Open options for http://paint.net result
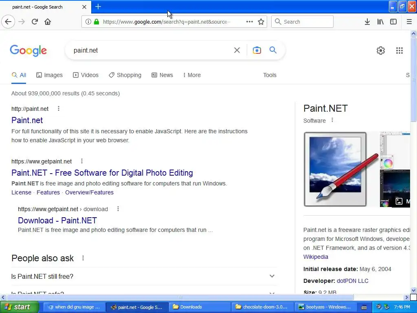This screenshot has height=313, width=417. (59, 108)
